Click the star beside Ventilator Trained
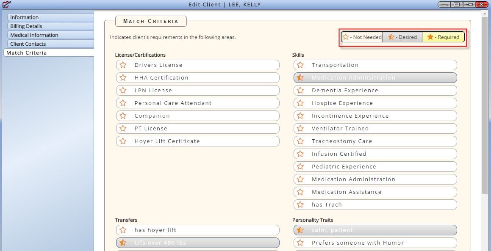This screenshot has width=491, height=251. tap(300, 128)
